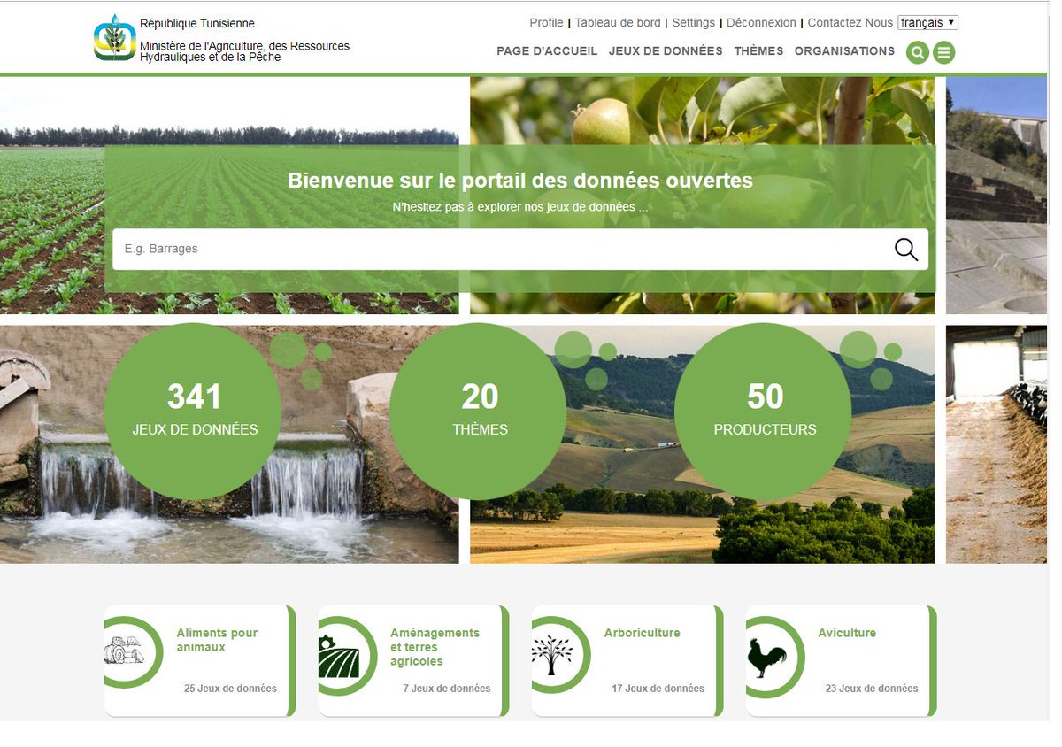The width and height of the screenshot is (1062, 747).
Task: Click '25 Jeux de données' text
Action: [x=230, y=689]
